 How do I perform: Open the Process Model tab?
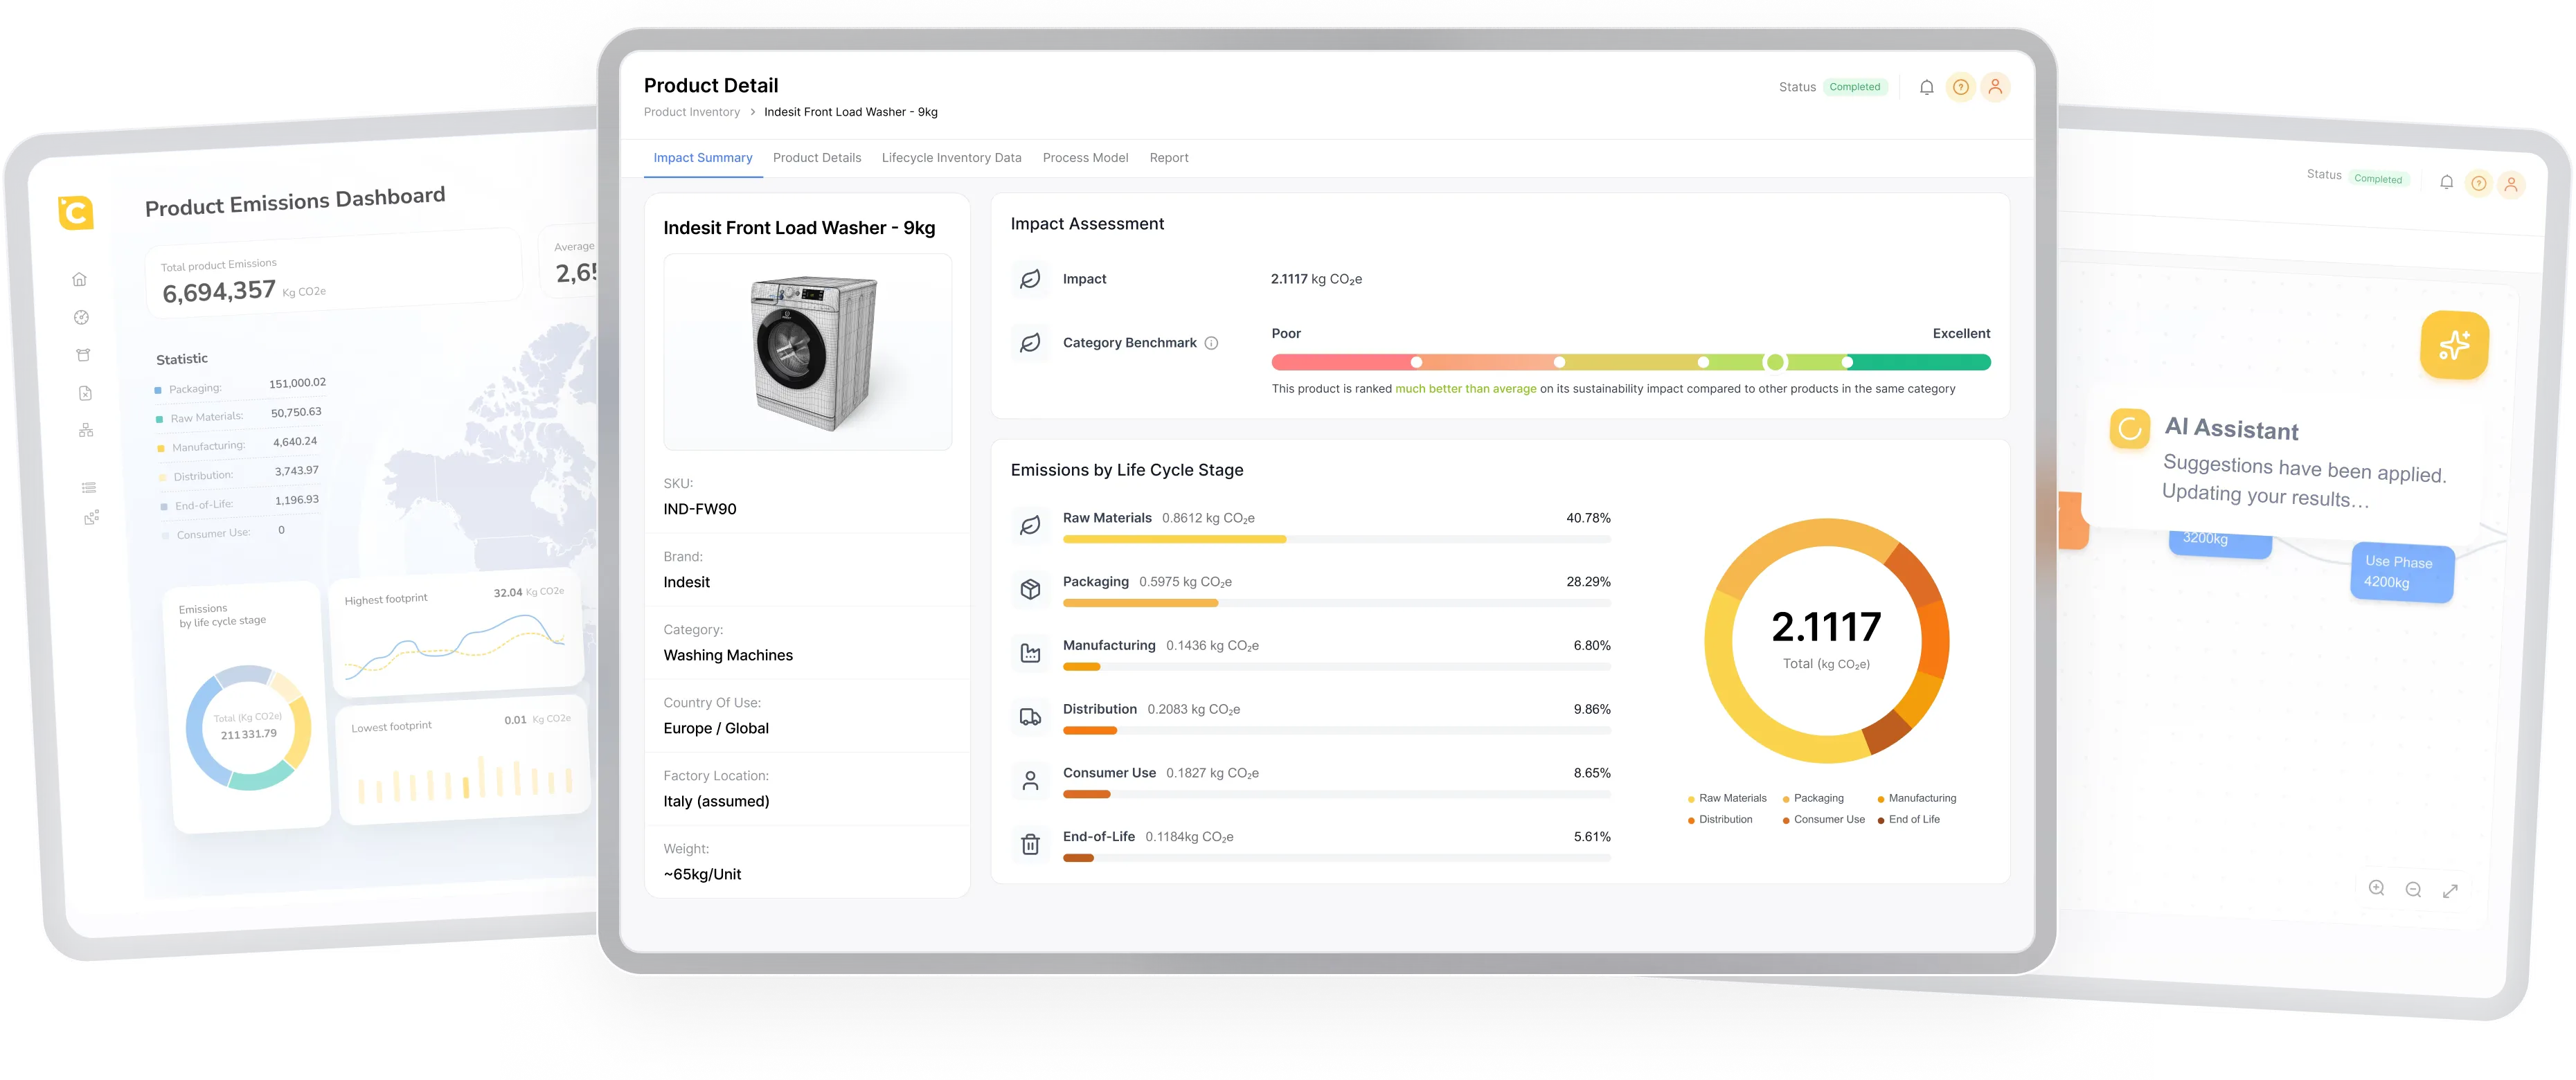point(1085,158)
